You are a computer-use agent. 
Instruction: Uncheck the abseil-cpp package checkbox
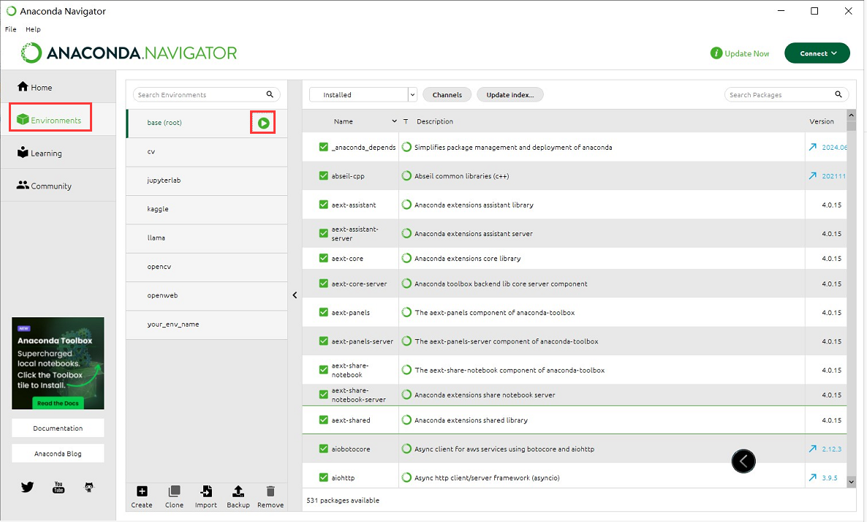coord(324,176)
